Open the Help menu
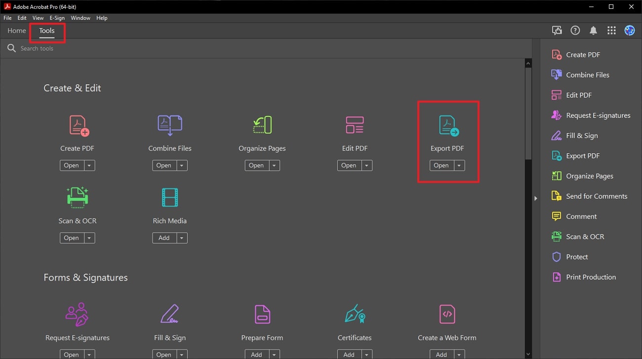Screen dimensions: 642x359 coord(102,18)
